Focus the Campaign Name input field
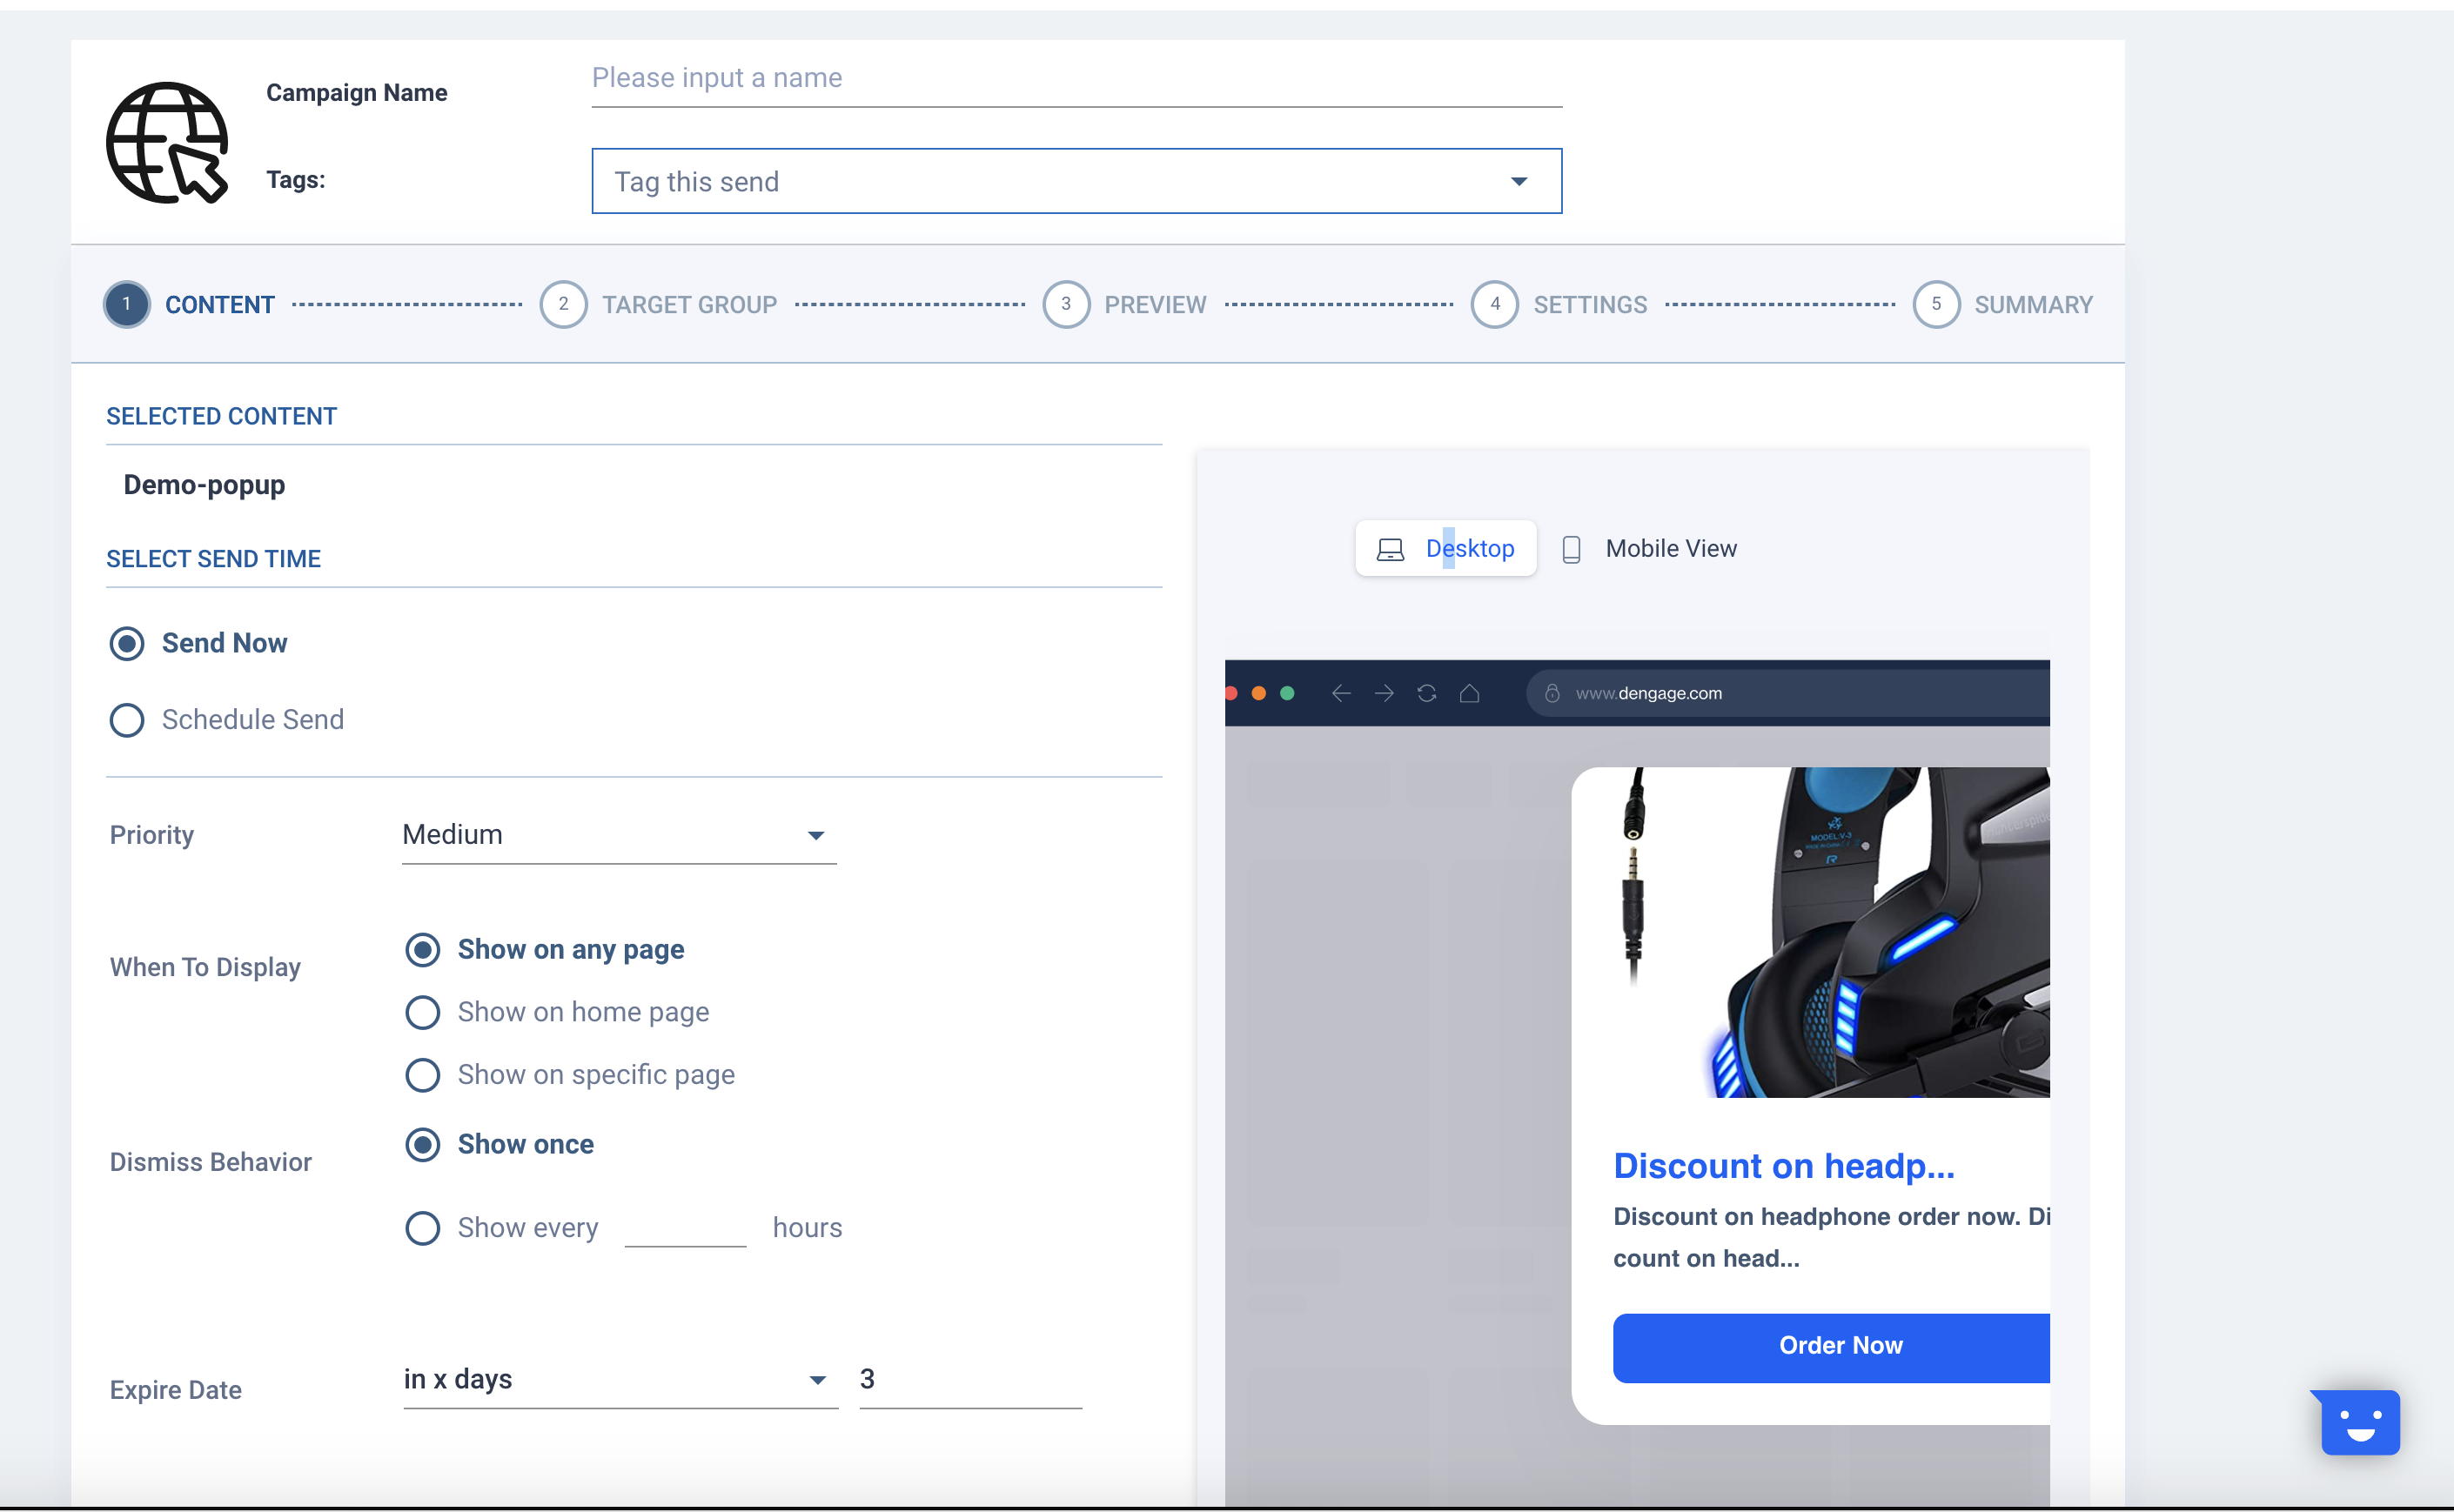The image size is (2454, 1512). click(x=1076, y=78)
